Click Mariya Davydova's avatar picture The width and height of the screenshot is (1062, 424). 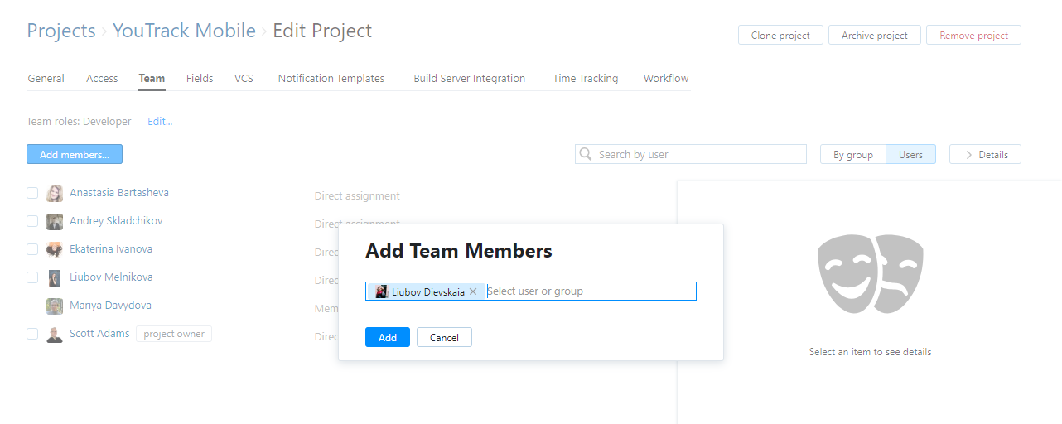(55, 306)
